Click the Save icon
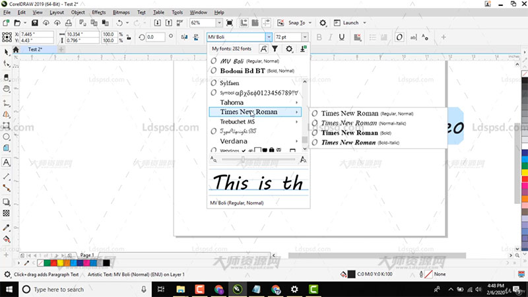 (x=35, y=23)
